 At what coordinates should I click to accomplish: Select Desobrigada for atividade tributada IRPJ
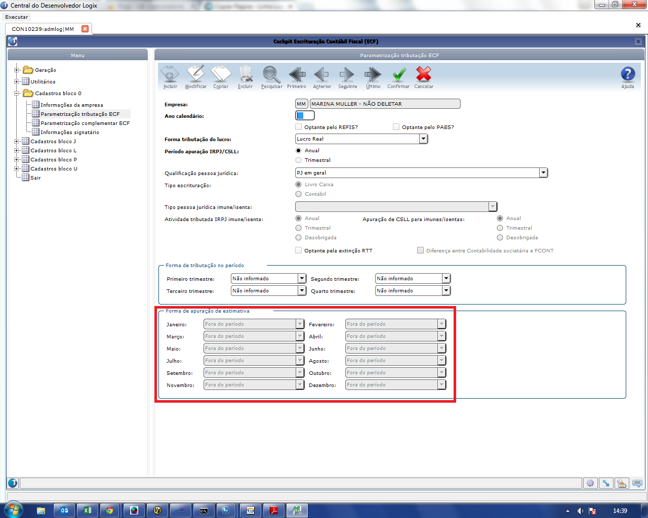pos(299,237)
